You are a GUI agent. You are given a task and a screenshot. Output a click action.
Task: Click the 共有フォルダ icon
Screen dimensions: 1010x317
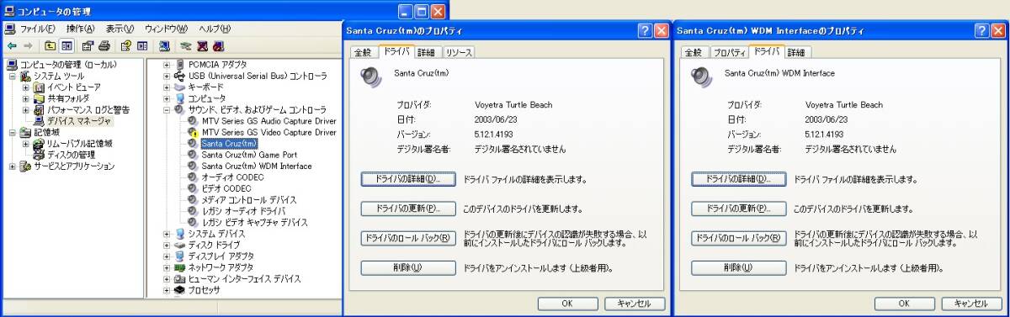click(39, 98)
